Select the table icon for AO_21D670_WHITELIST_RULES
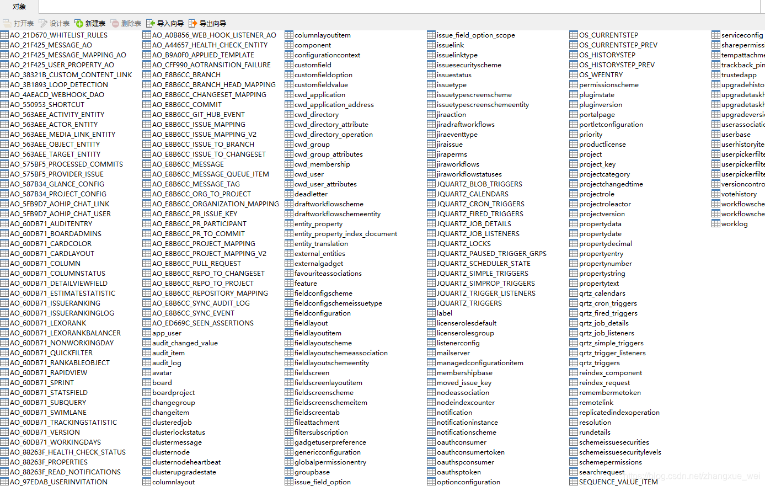The height and width of the screenshot is (486, 765). tap(4, 35)
